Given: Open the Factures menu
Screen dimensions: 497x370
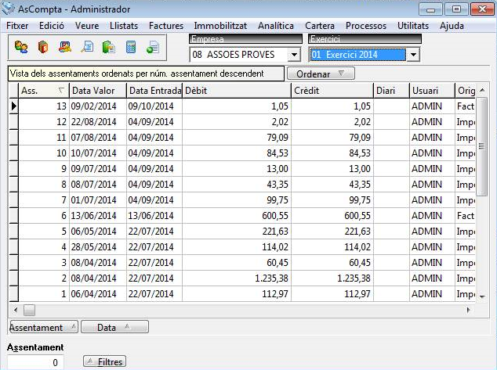Looking at the screenshot, I should point(166,26).
